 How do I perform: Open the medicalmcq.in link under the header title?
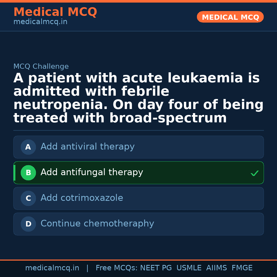[x=40, y=22]
